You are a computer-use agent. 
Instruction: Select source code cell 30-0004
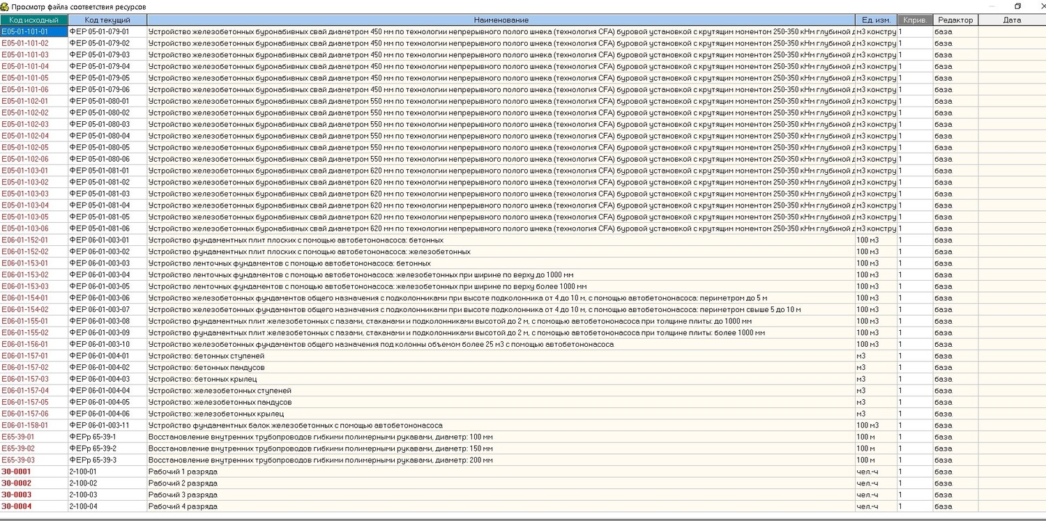(x=34, y=506)
